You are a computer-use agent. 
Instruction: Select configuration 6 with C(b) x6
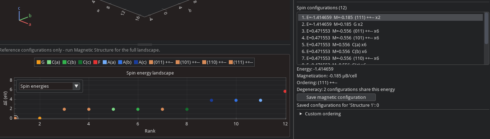click(390, 51)
